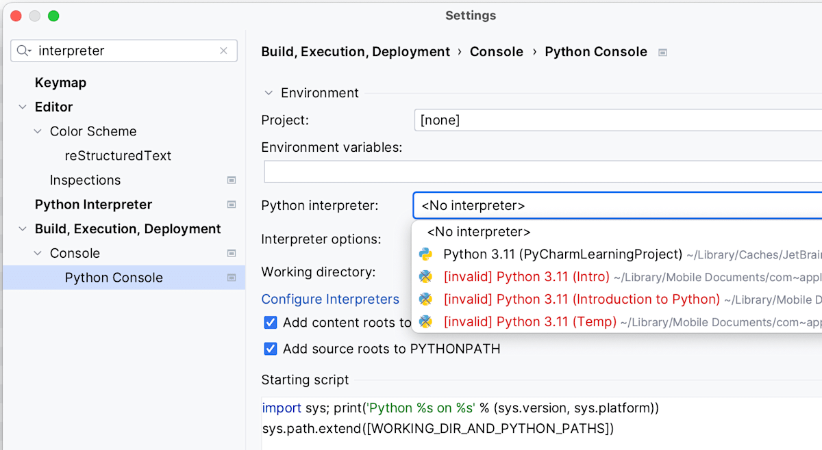822x450 pixels.
Task: Open the Project dropdown showing [none]
Action: [x=618, y=120]
